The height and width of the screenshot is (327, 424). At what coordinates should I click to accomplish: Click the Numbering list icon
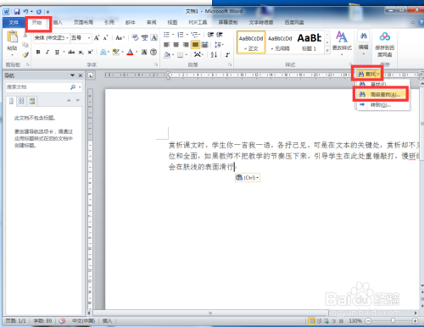click(181, 35)
